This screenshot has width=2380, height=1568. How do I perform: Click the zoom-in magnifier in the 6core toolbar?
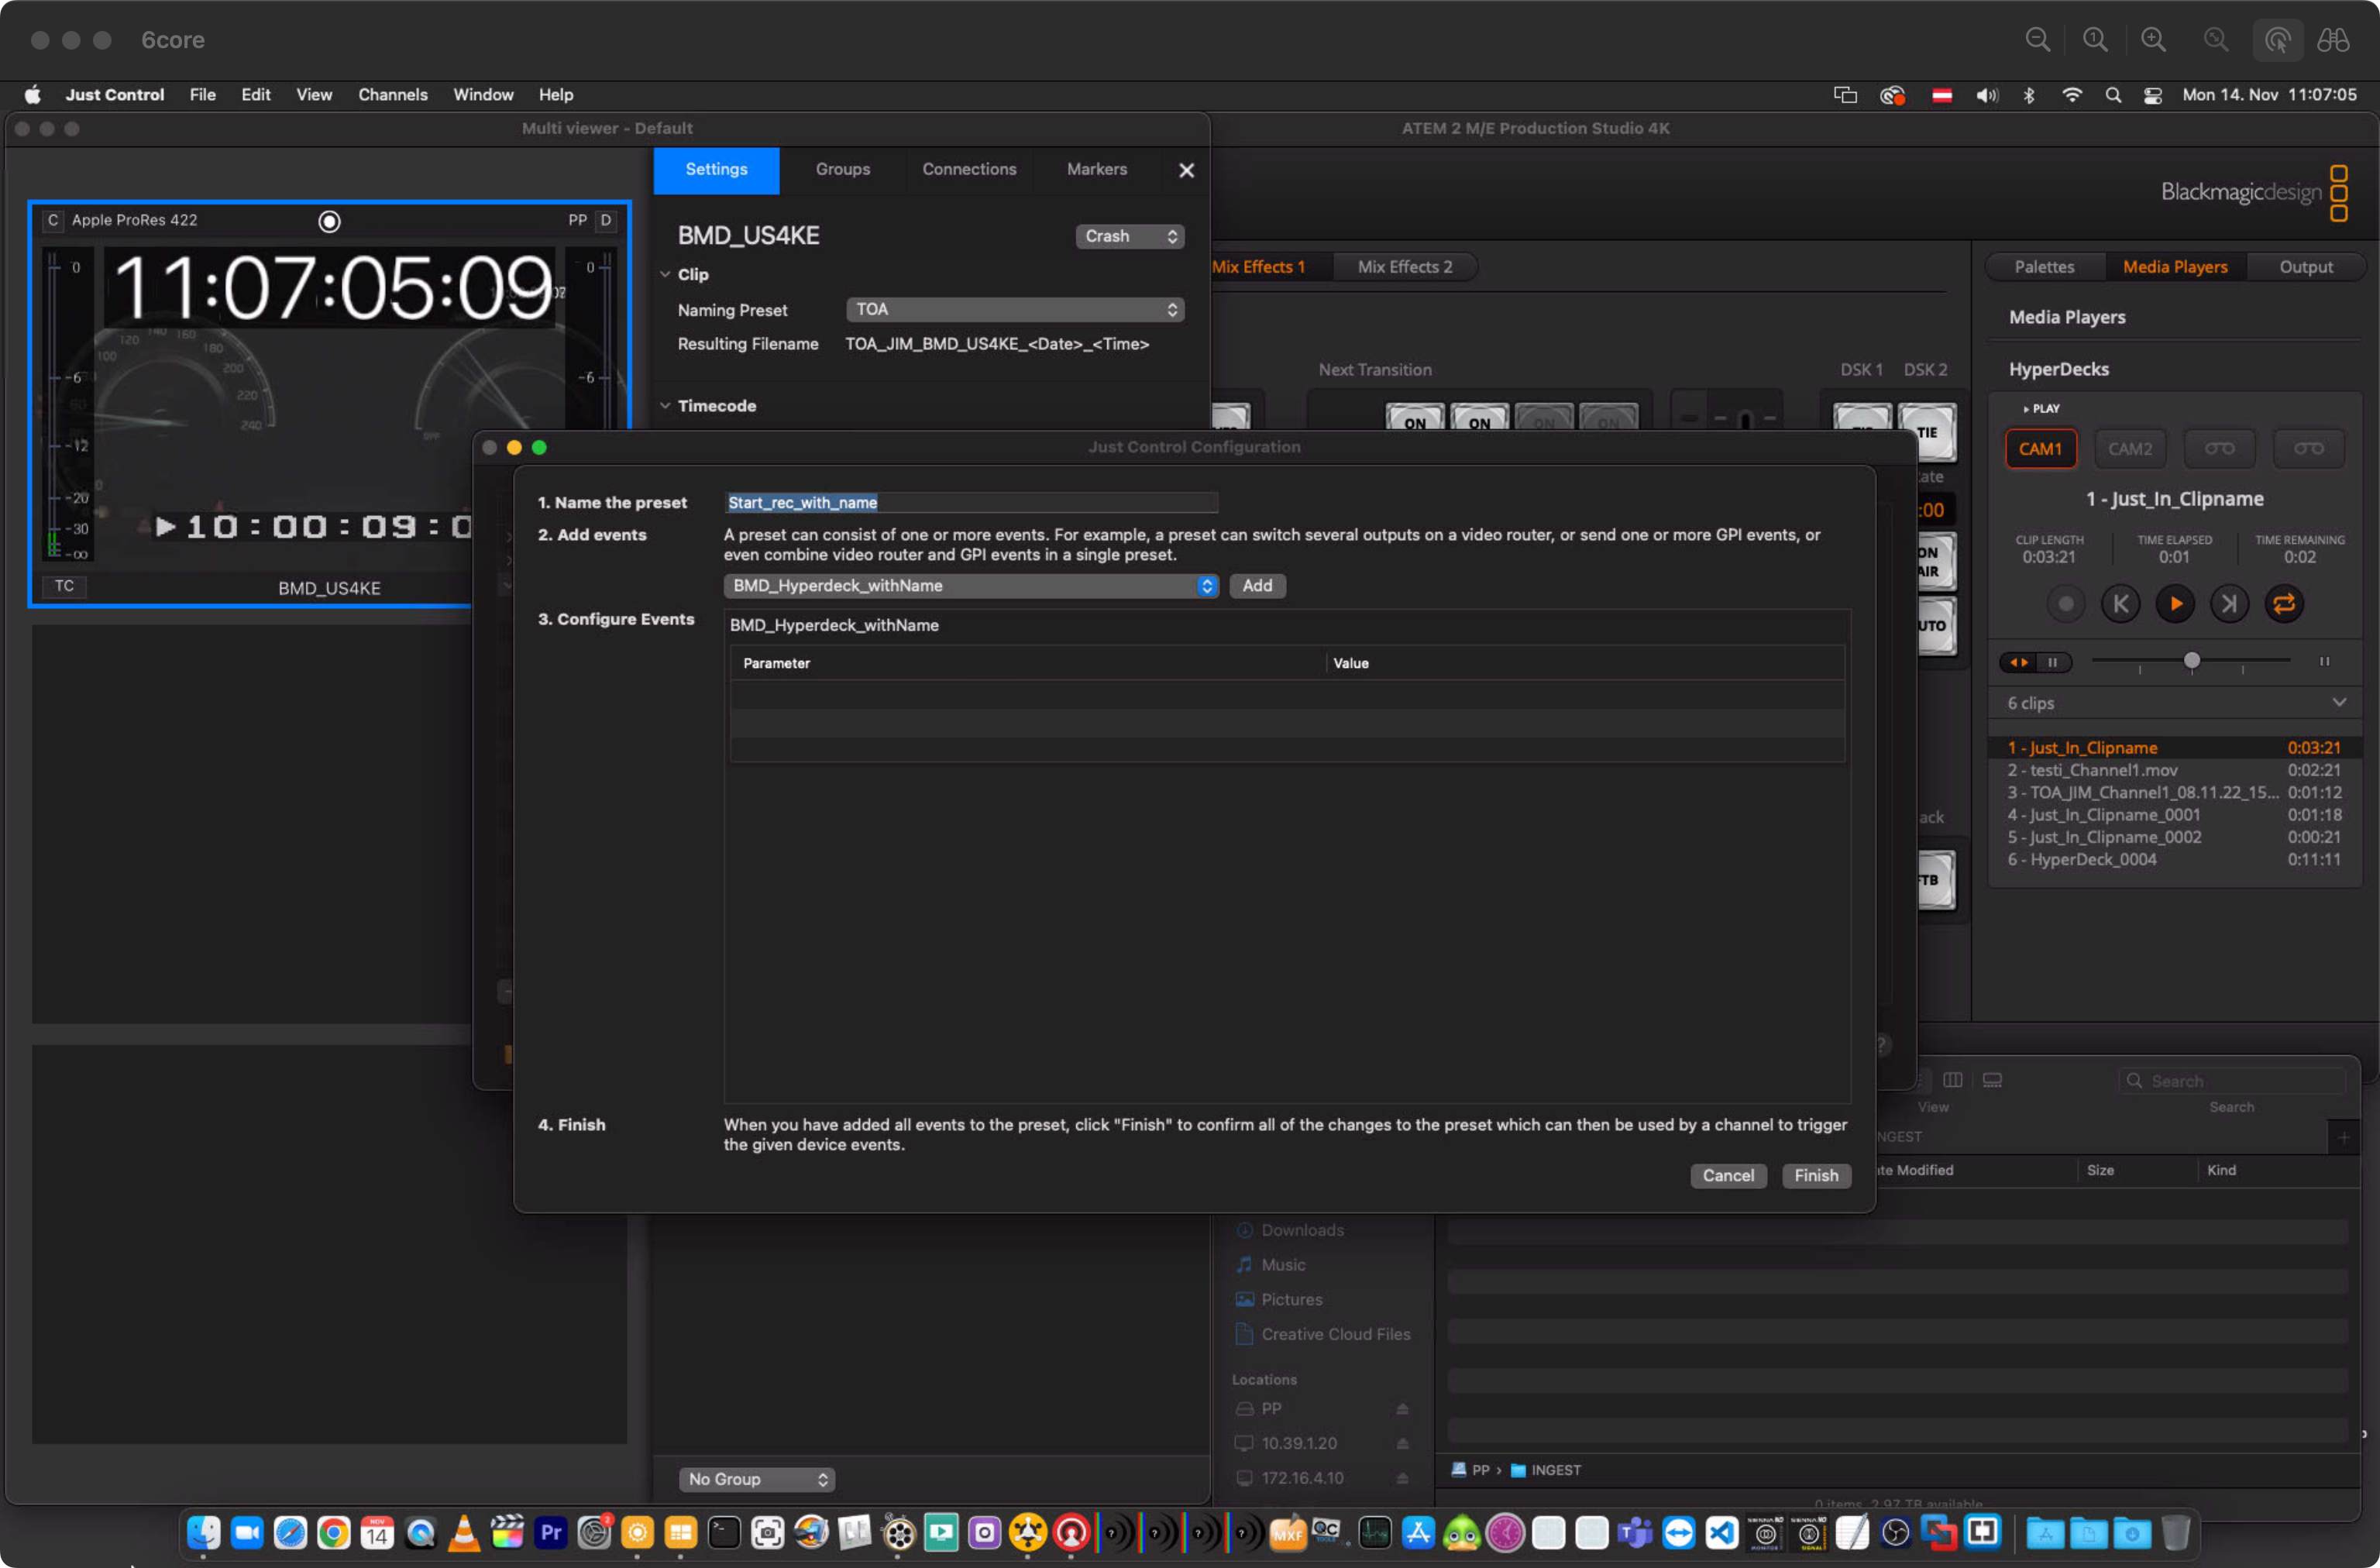click(x=2153, y=40)
